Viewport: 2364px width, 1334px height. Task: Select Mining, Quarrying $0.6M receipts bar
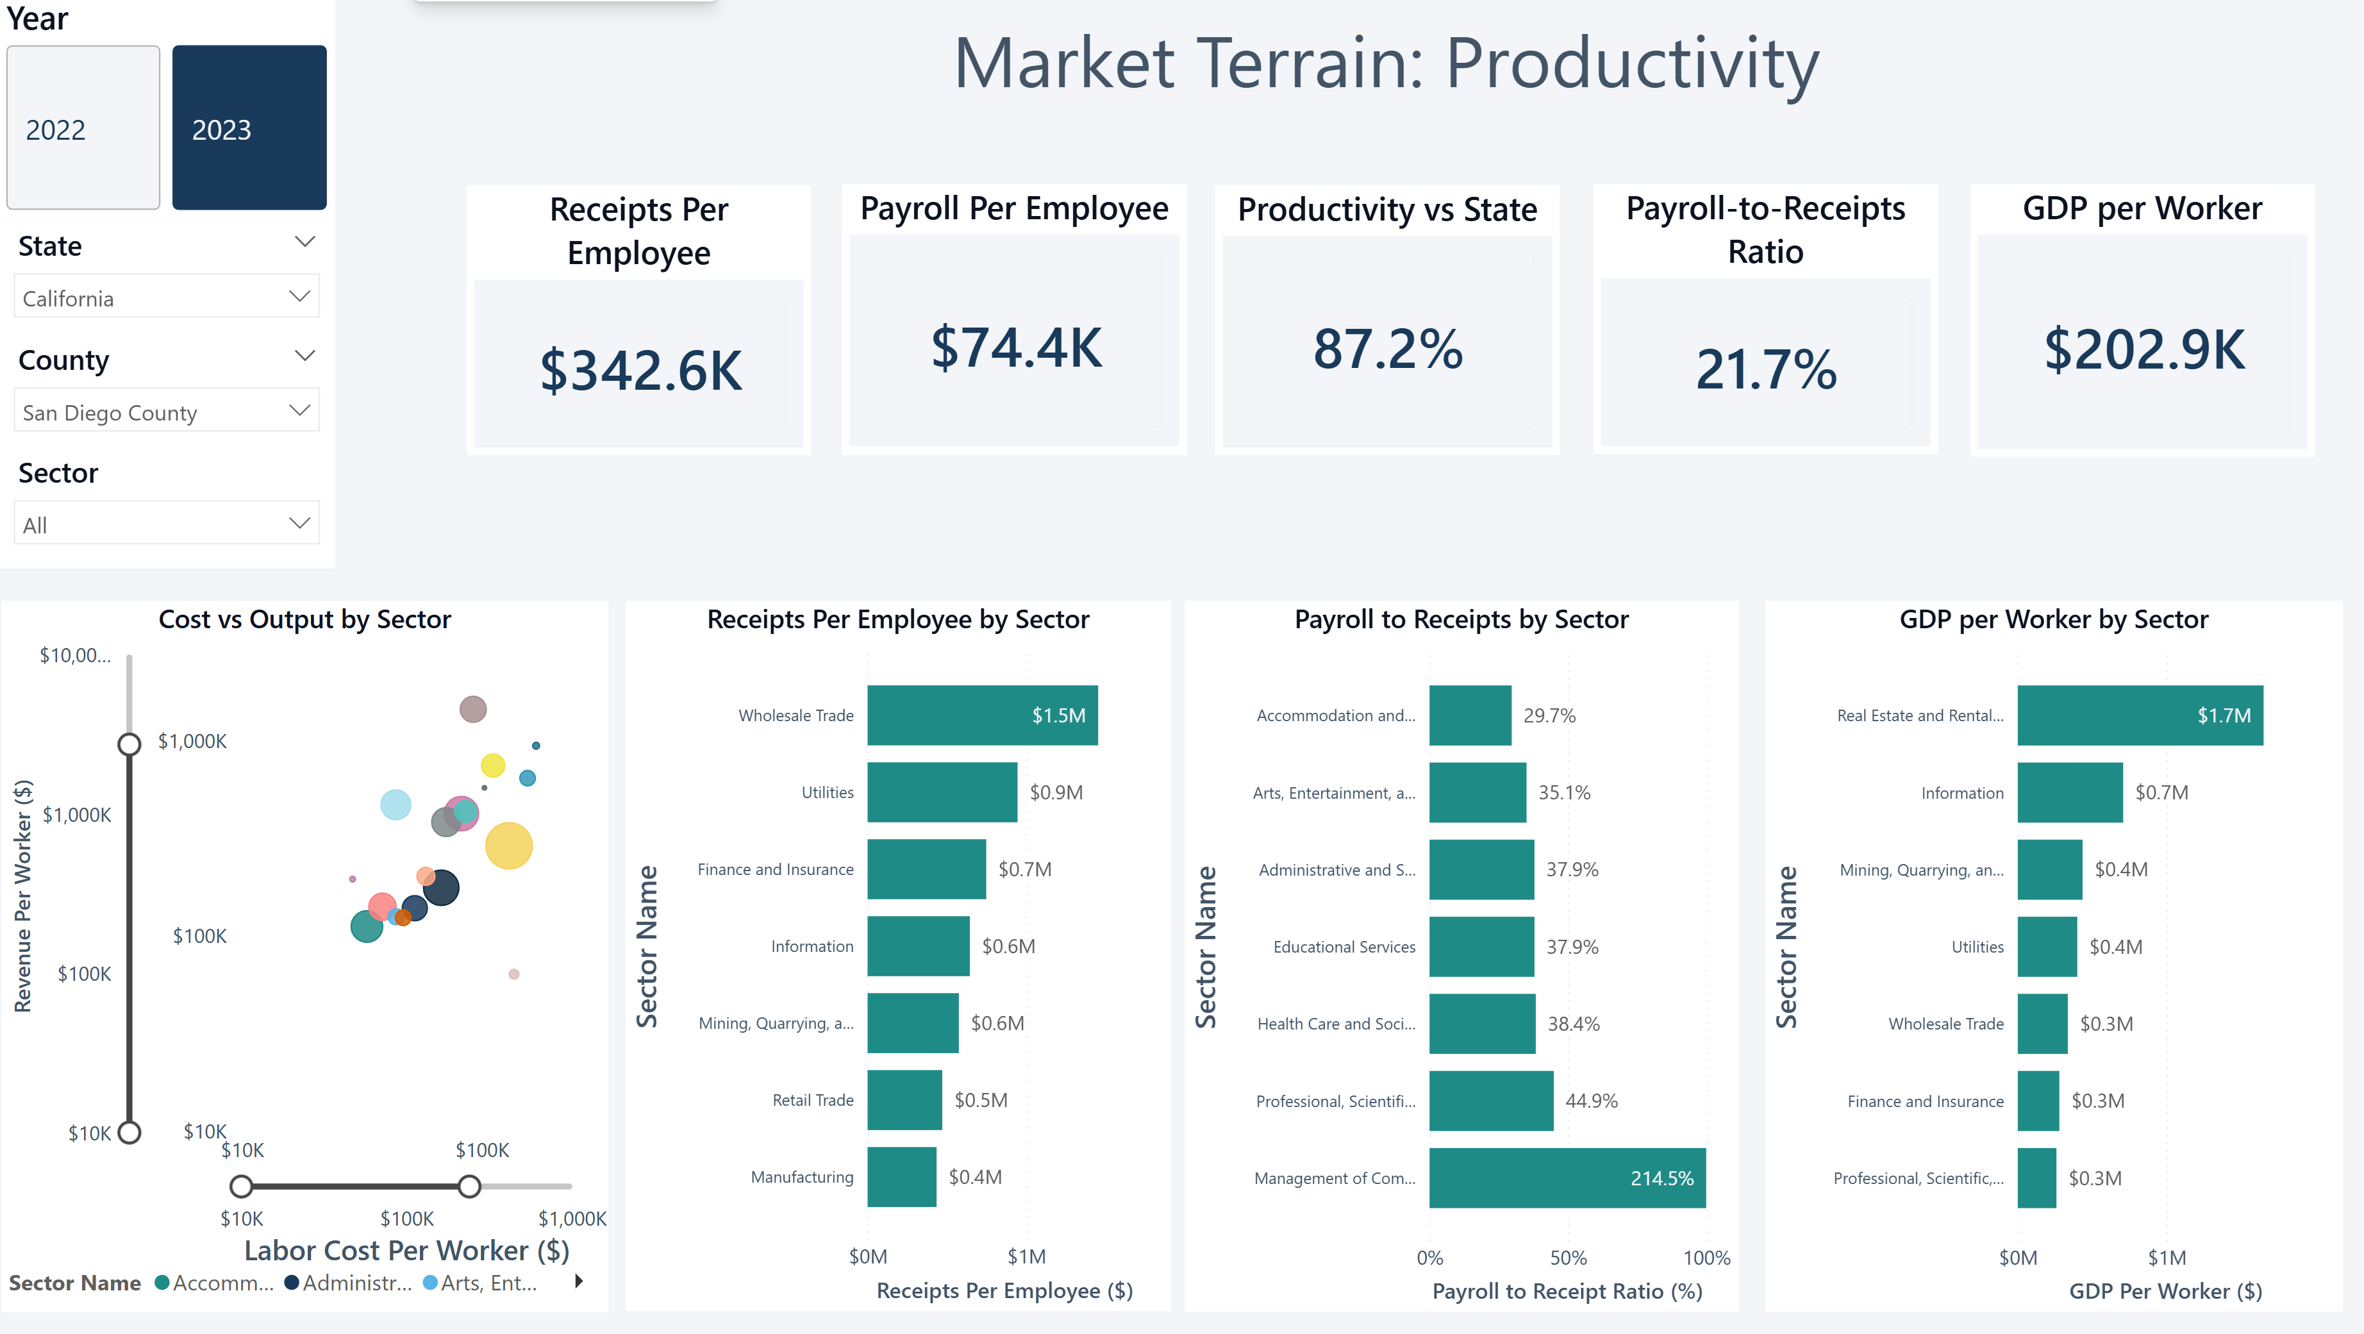(912, 1023)
